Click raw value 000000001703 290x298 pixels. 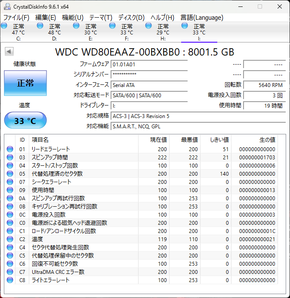coord(257,157)
